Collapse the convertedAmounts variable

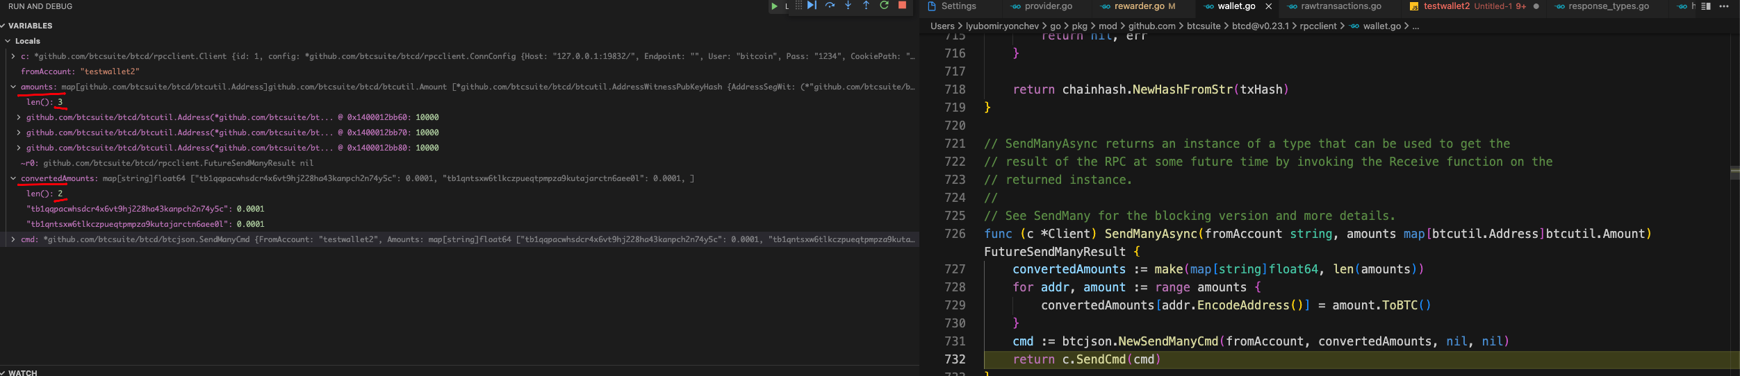click(x=13, y=178)
